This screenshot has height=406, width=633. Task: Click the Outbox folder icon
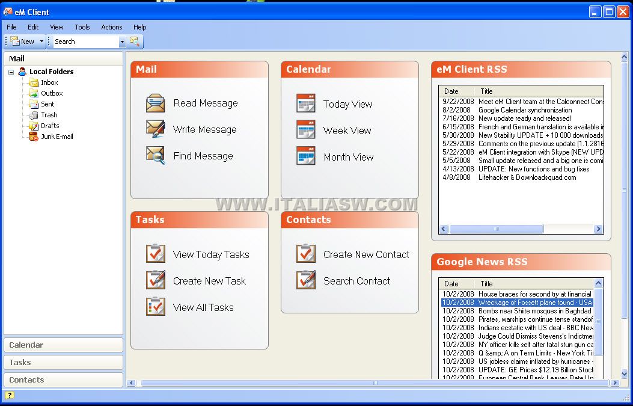(34, 93)
